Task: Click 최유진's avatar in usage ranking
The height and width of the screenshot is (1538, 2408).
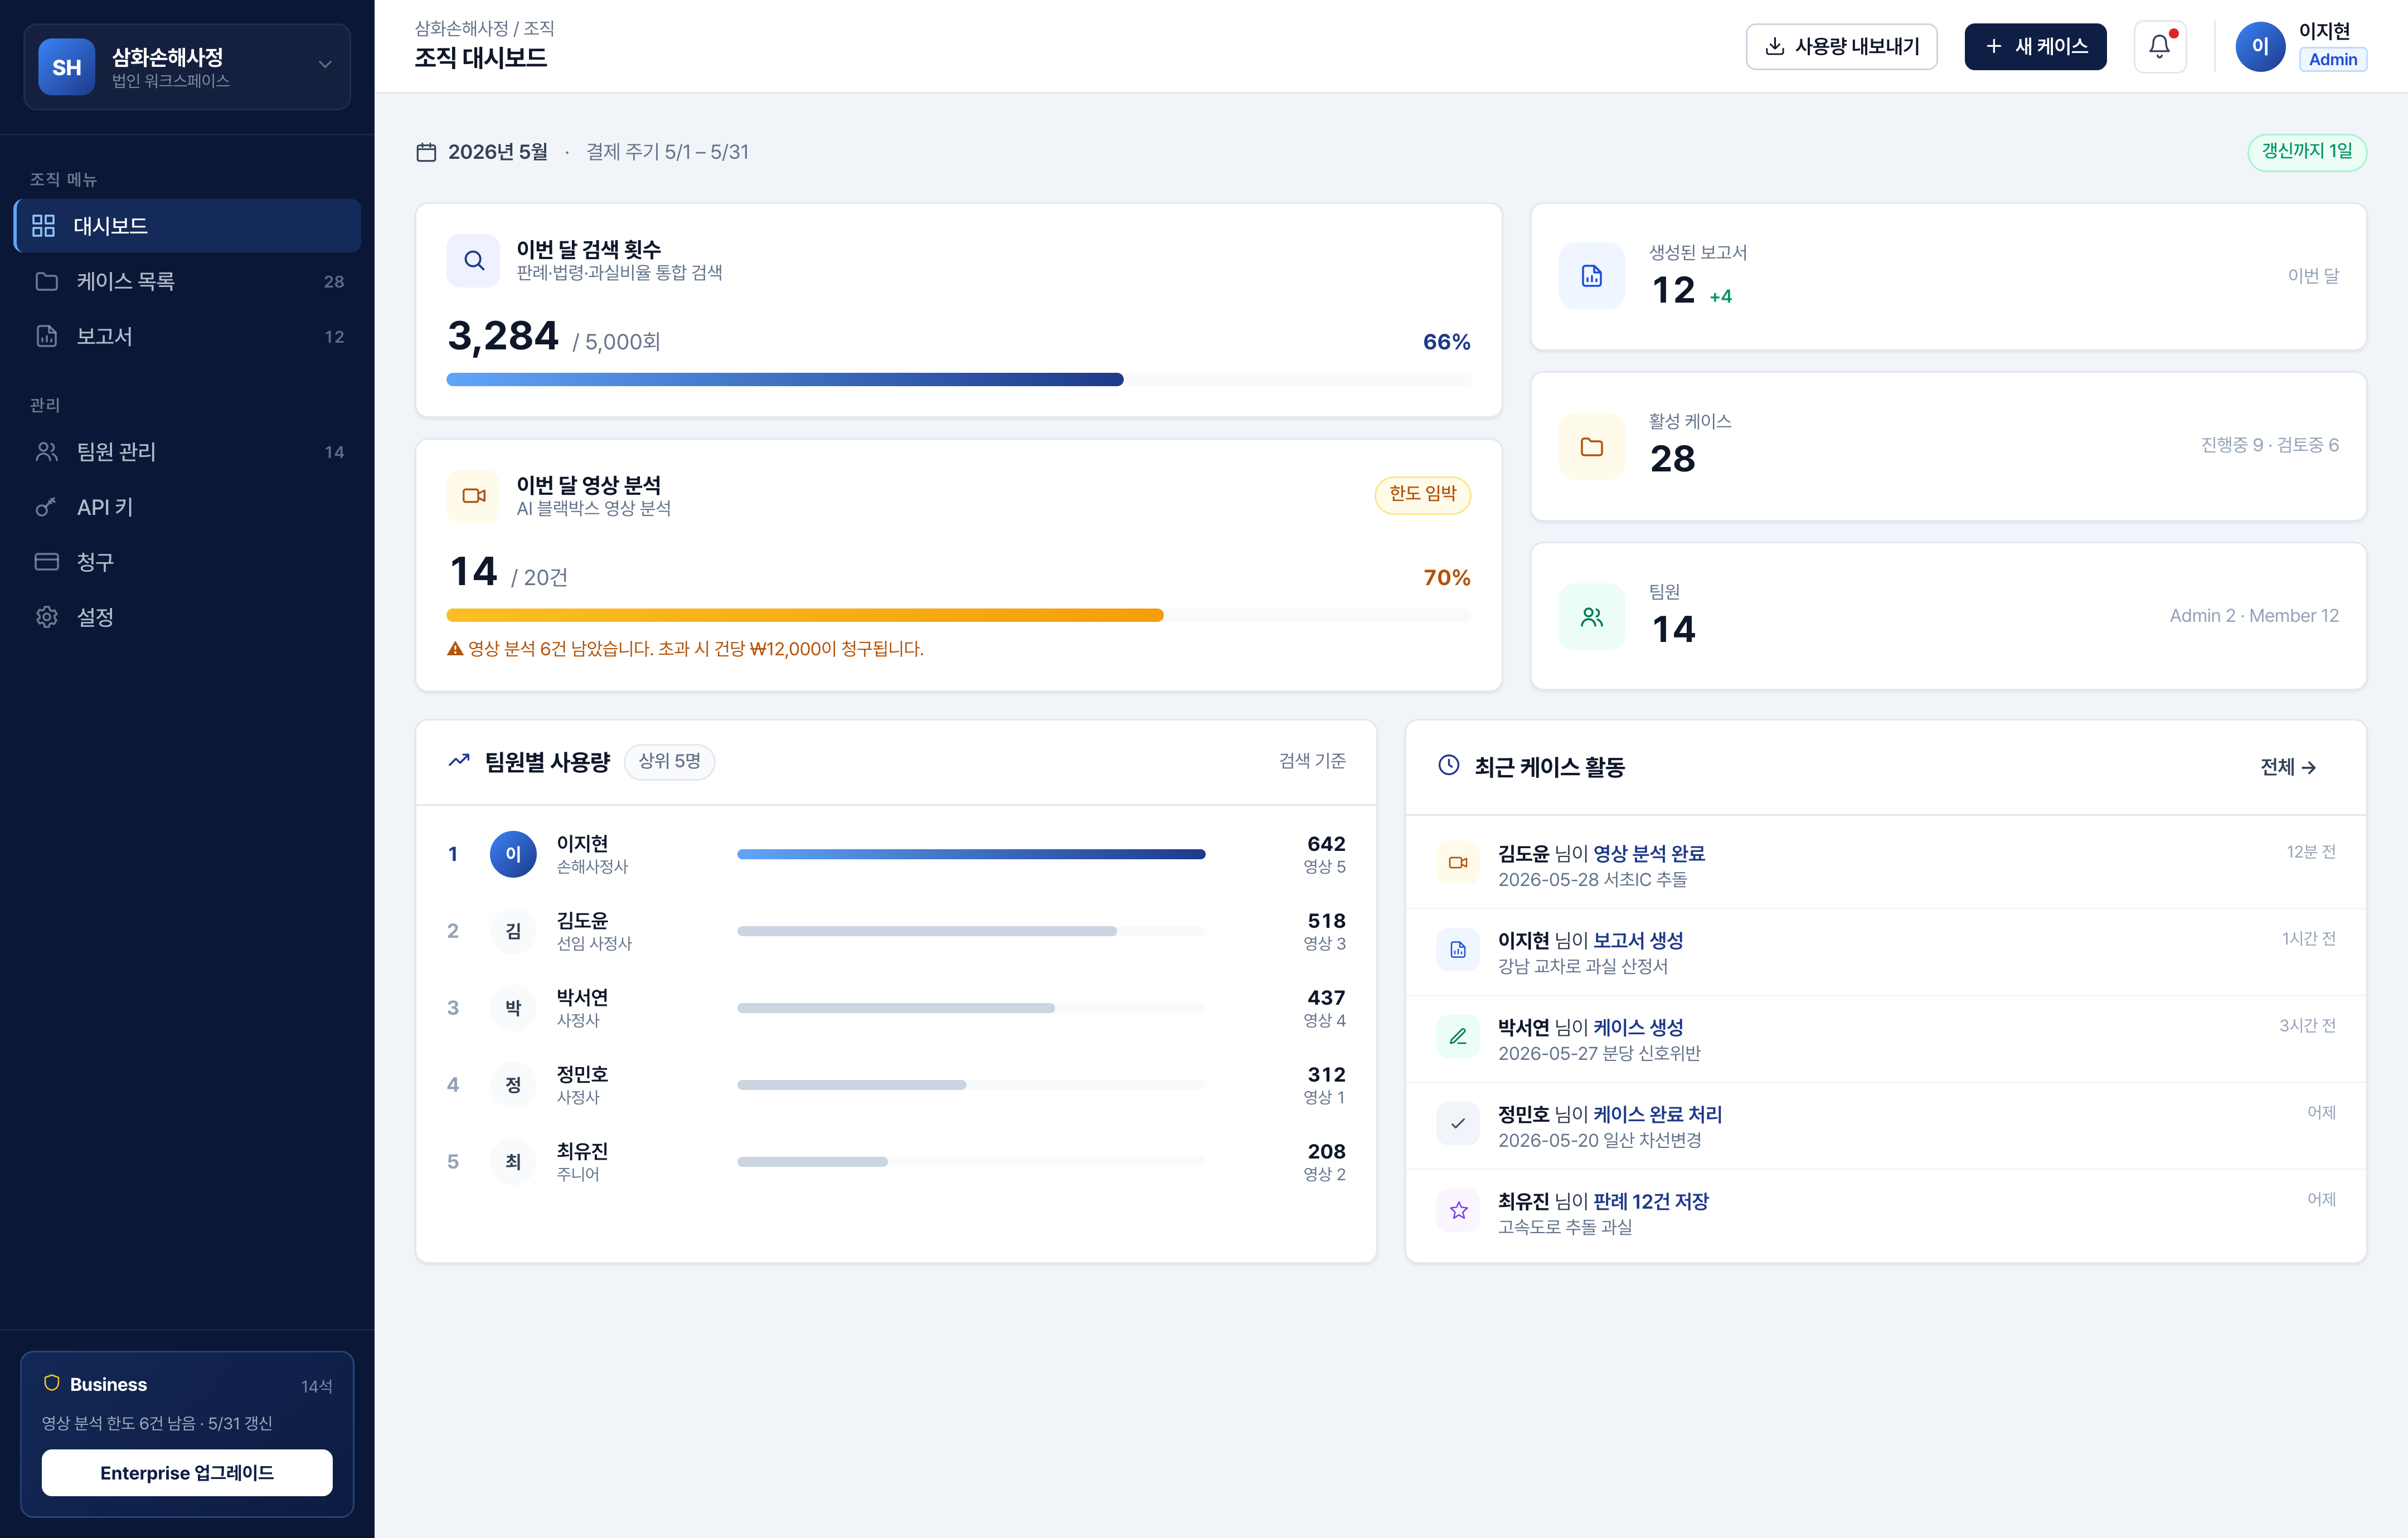Action: point(513,1162)
